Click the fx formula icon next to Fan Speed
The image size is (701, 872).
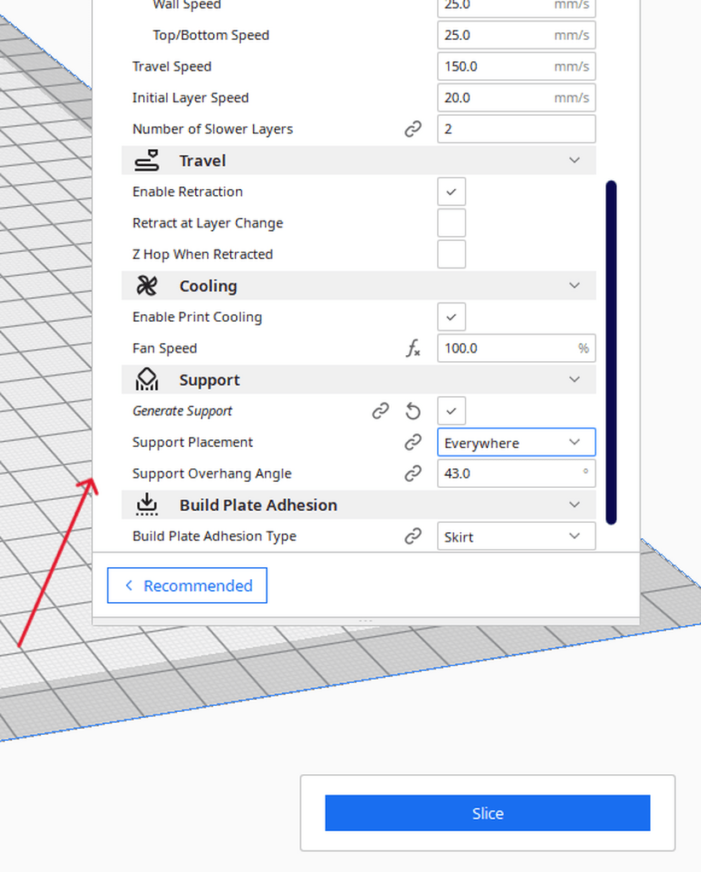point(413,348)
